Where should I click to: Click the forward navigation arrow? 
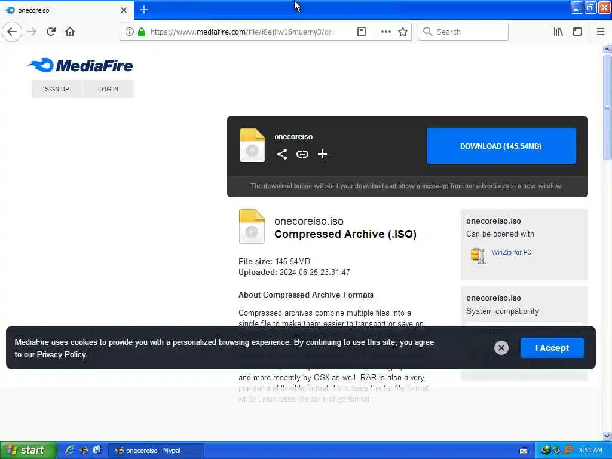click(32, 32)
